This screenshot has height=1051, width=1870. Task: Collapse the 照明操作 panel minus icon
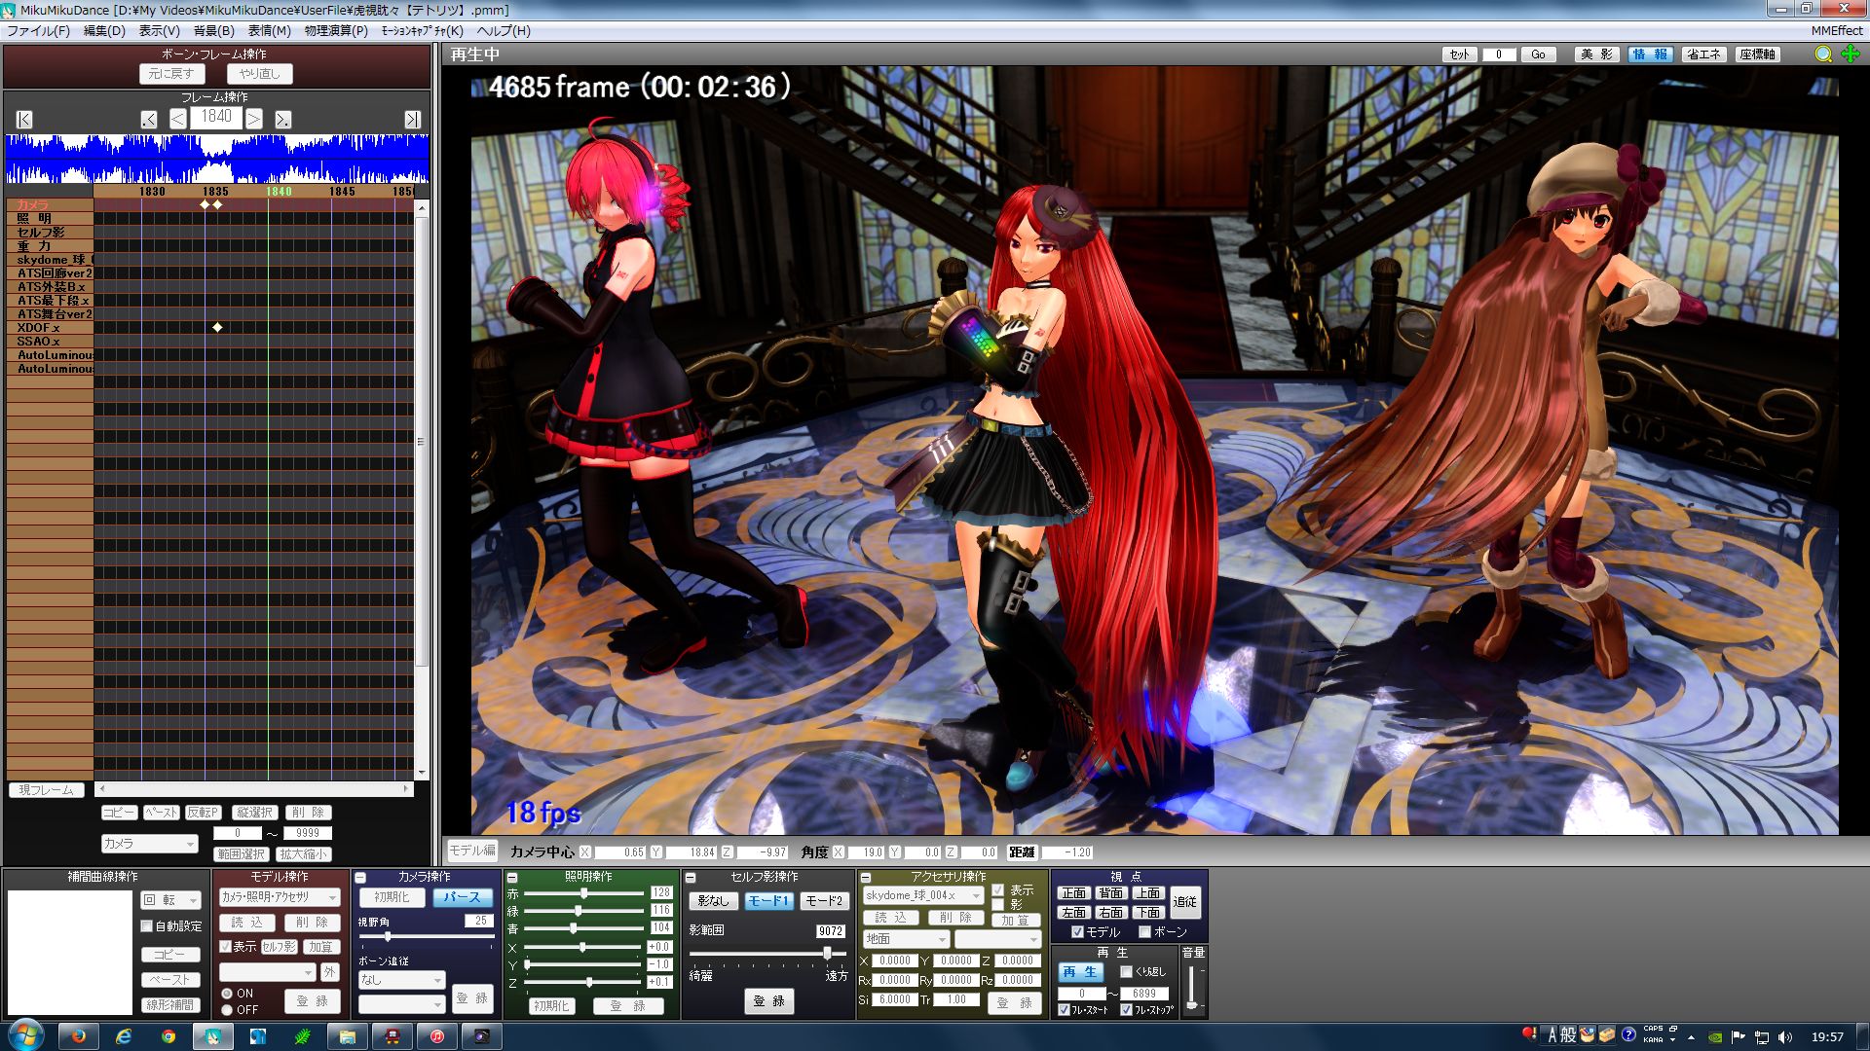[512, 878]
